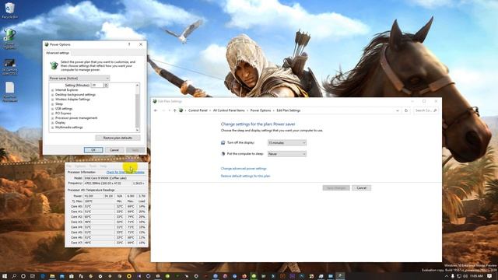Click Power Options breadcrumb in address bar
This screenshot has height=280, width=498.
[x=261, y=110]
